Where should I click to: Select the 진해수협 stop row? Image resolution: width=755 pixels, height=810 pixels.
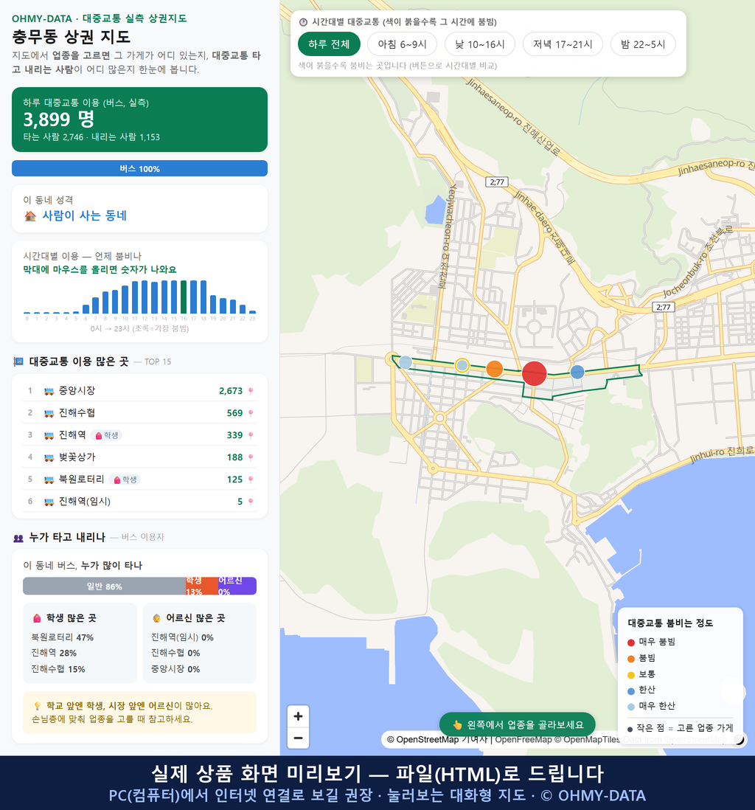139,413
